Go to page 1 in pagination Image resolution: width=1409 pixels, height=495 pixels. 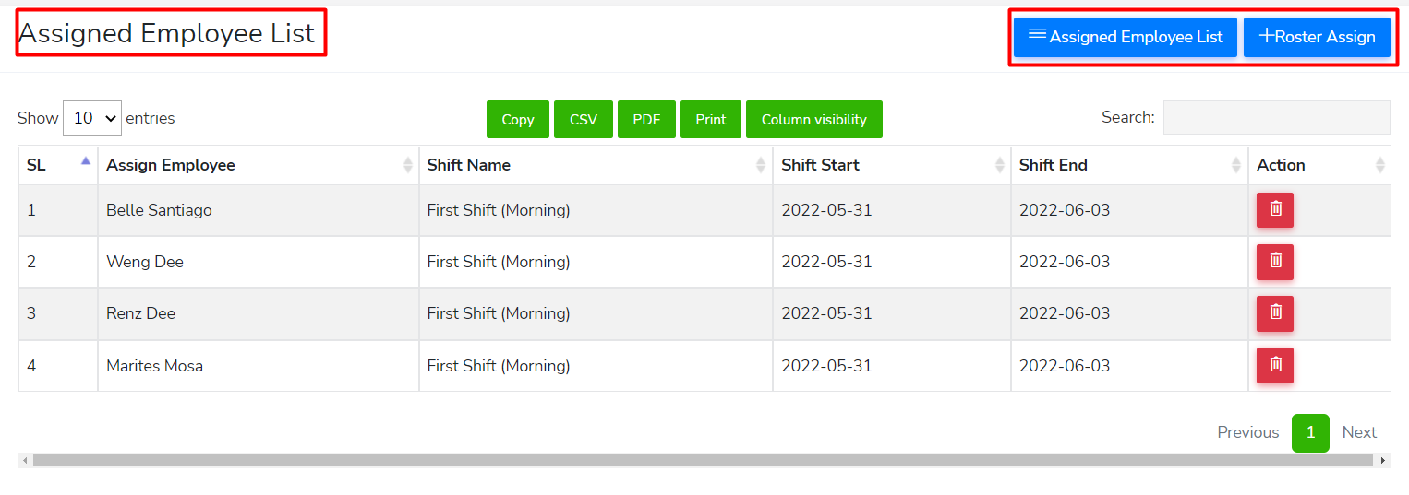(x=1309, y=432)
